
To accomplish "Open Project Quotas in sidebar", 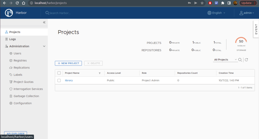I will click(x=24, y=82).
